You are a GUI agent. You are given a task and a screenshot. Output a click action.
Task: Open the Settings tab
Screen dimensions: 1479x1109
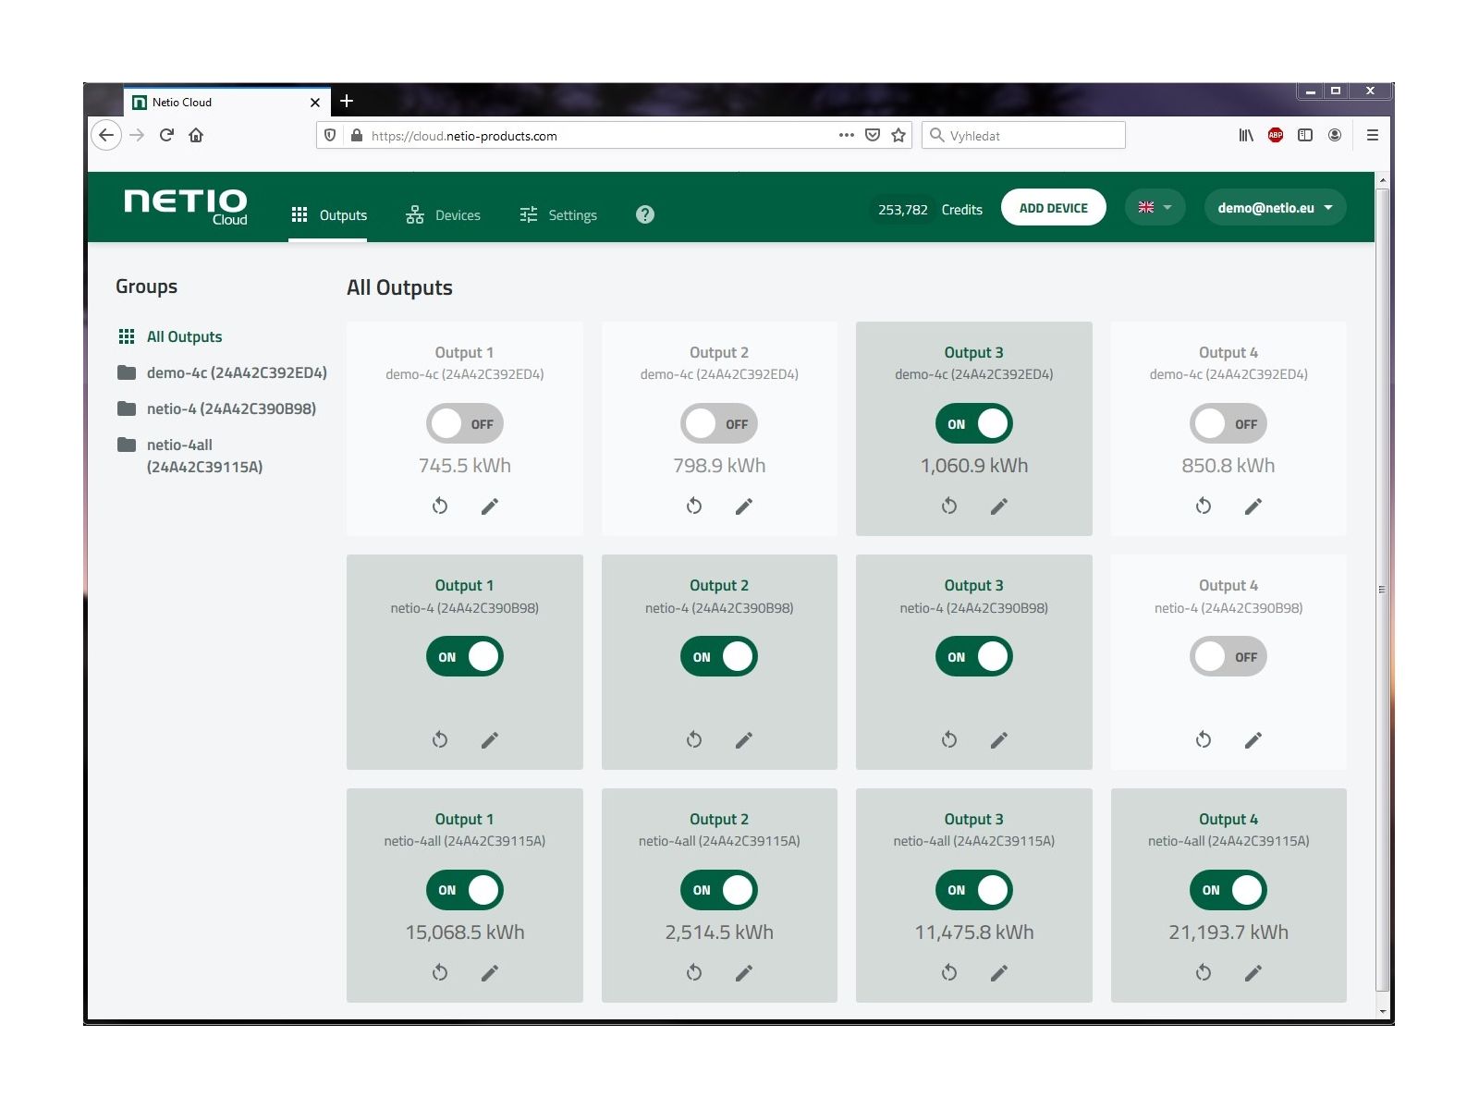[x=558, y=215]
